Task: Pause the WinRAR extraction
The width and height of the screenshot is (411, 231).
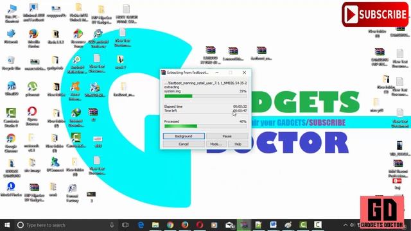Action: (x=227, y=136)
